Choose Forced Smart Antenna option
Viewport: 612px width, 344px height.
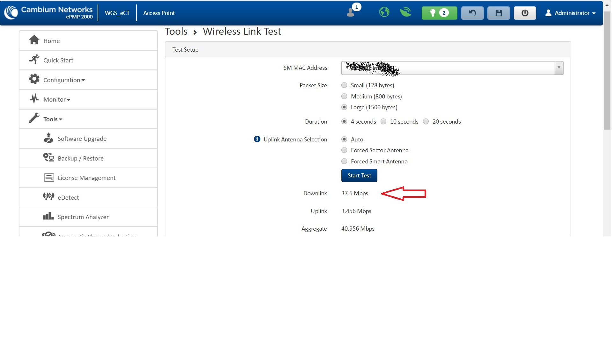[x=344, y=161]
